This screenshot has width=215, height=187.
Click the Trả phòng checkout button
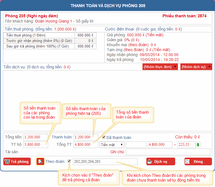click(17, 161)
